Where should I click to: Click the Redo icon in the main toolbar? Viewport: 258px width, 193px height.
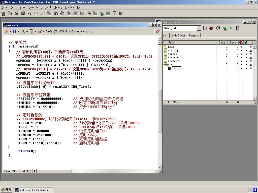click(36, 14)
